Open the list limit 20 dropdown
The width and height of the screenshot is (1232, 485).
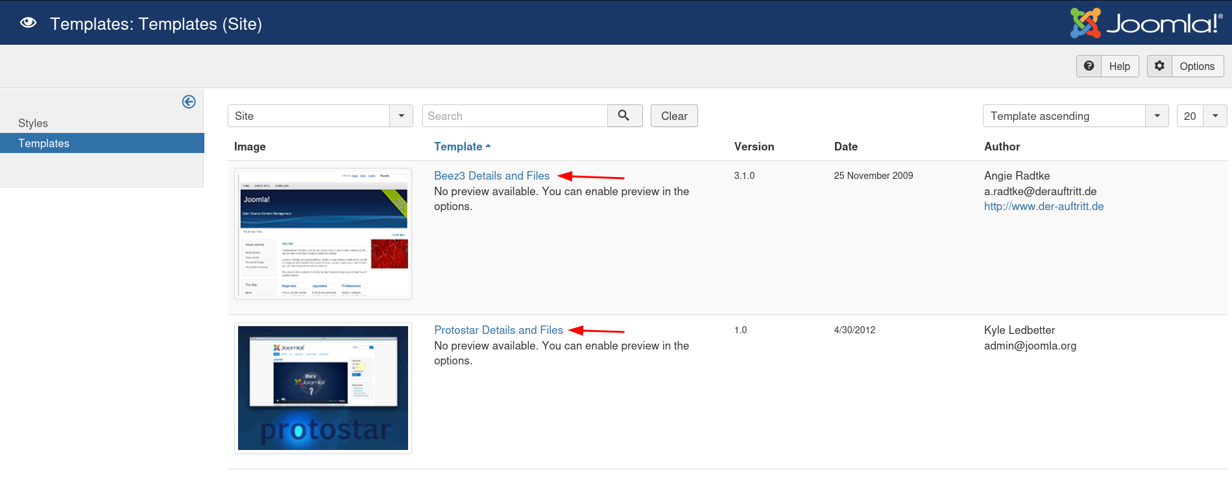point(1214,116)
